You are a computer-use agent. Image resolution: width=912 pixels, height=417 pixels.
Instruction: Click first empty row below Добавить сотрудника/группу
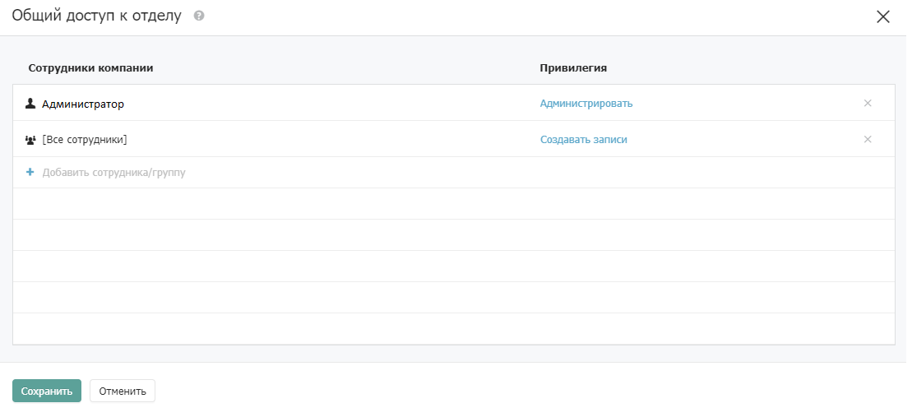[454, 203]
